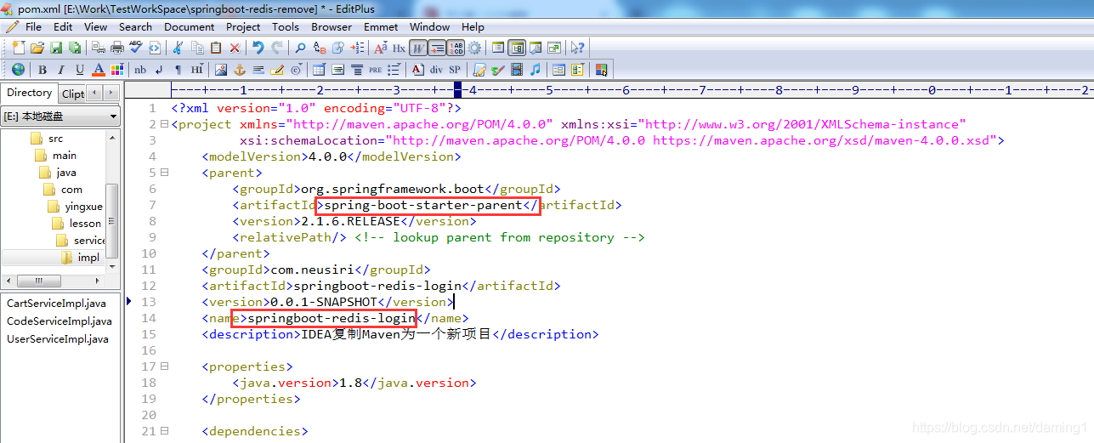Run the spell check ABC icon
The image size is (1094, 443).
pos(136,48)
